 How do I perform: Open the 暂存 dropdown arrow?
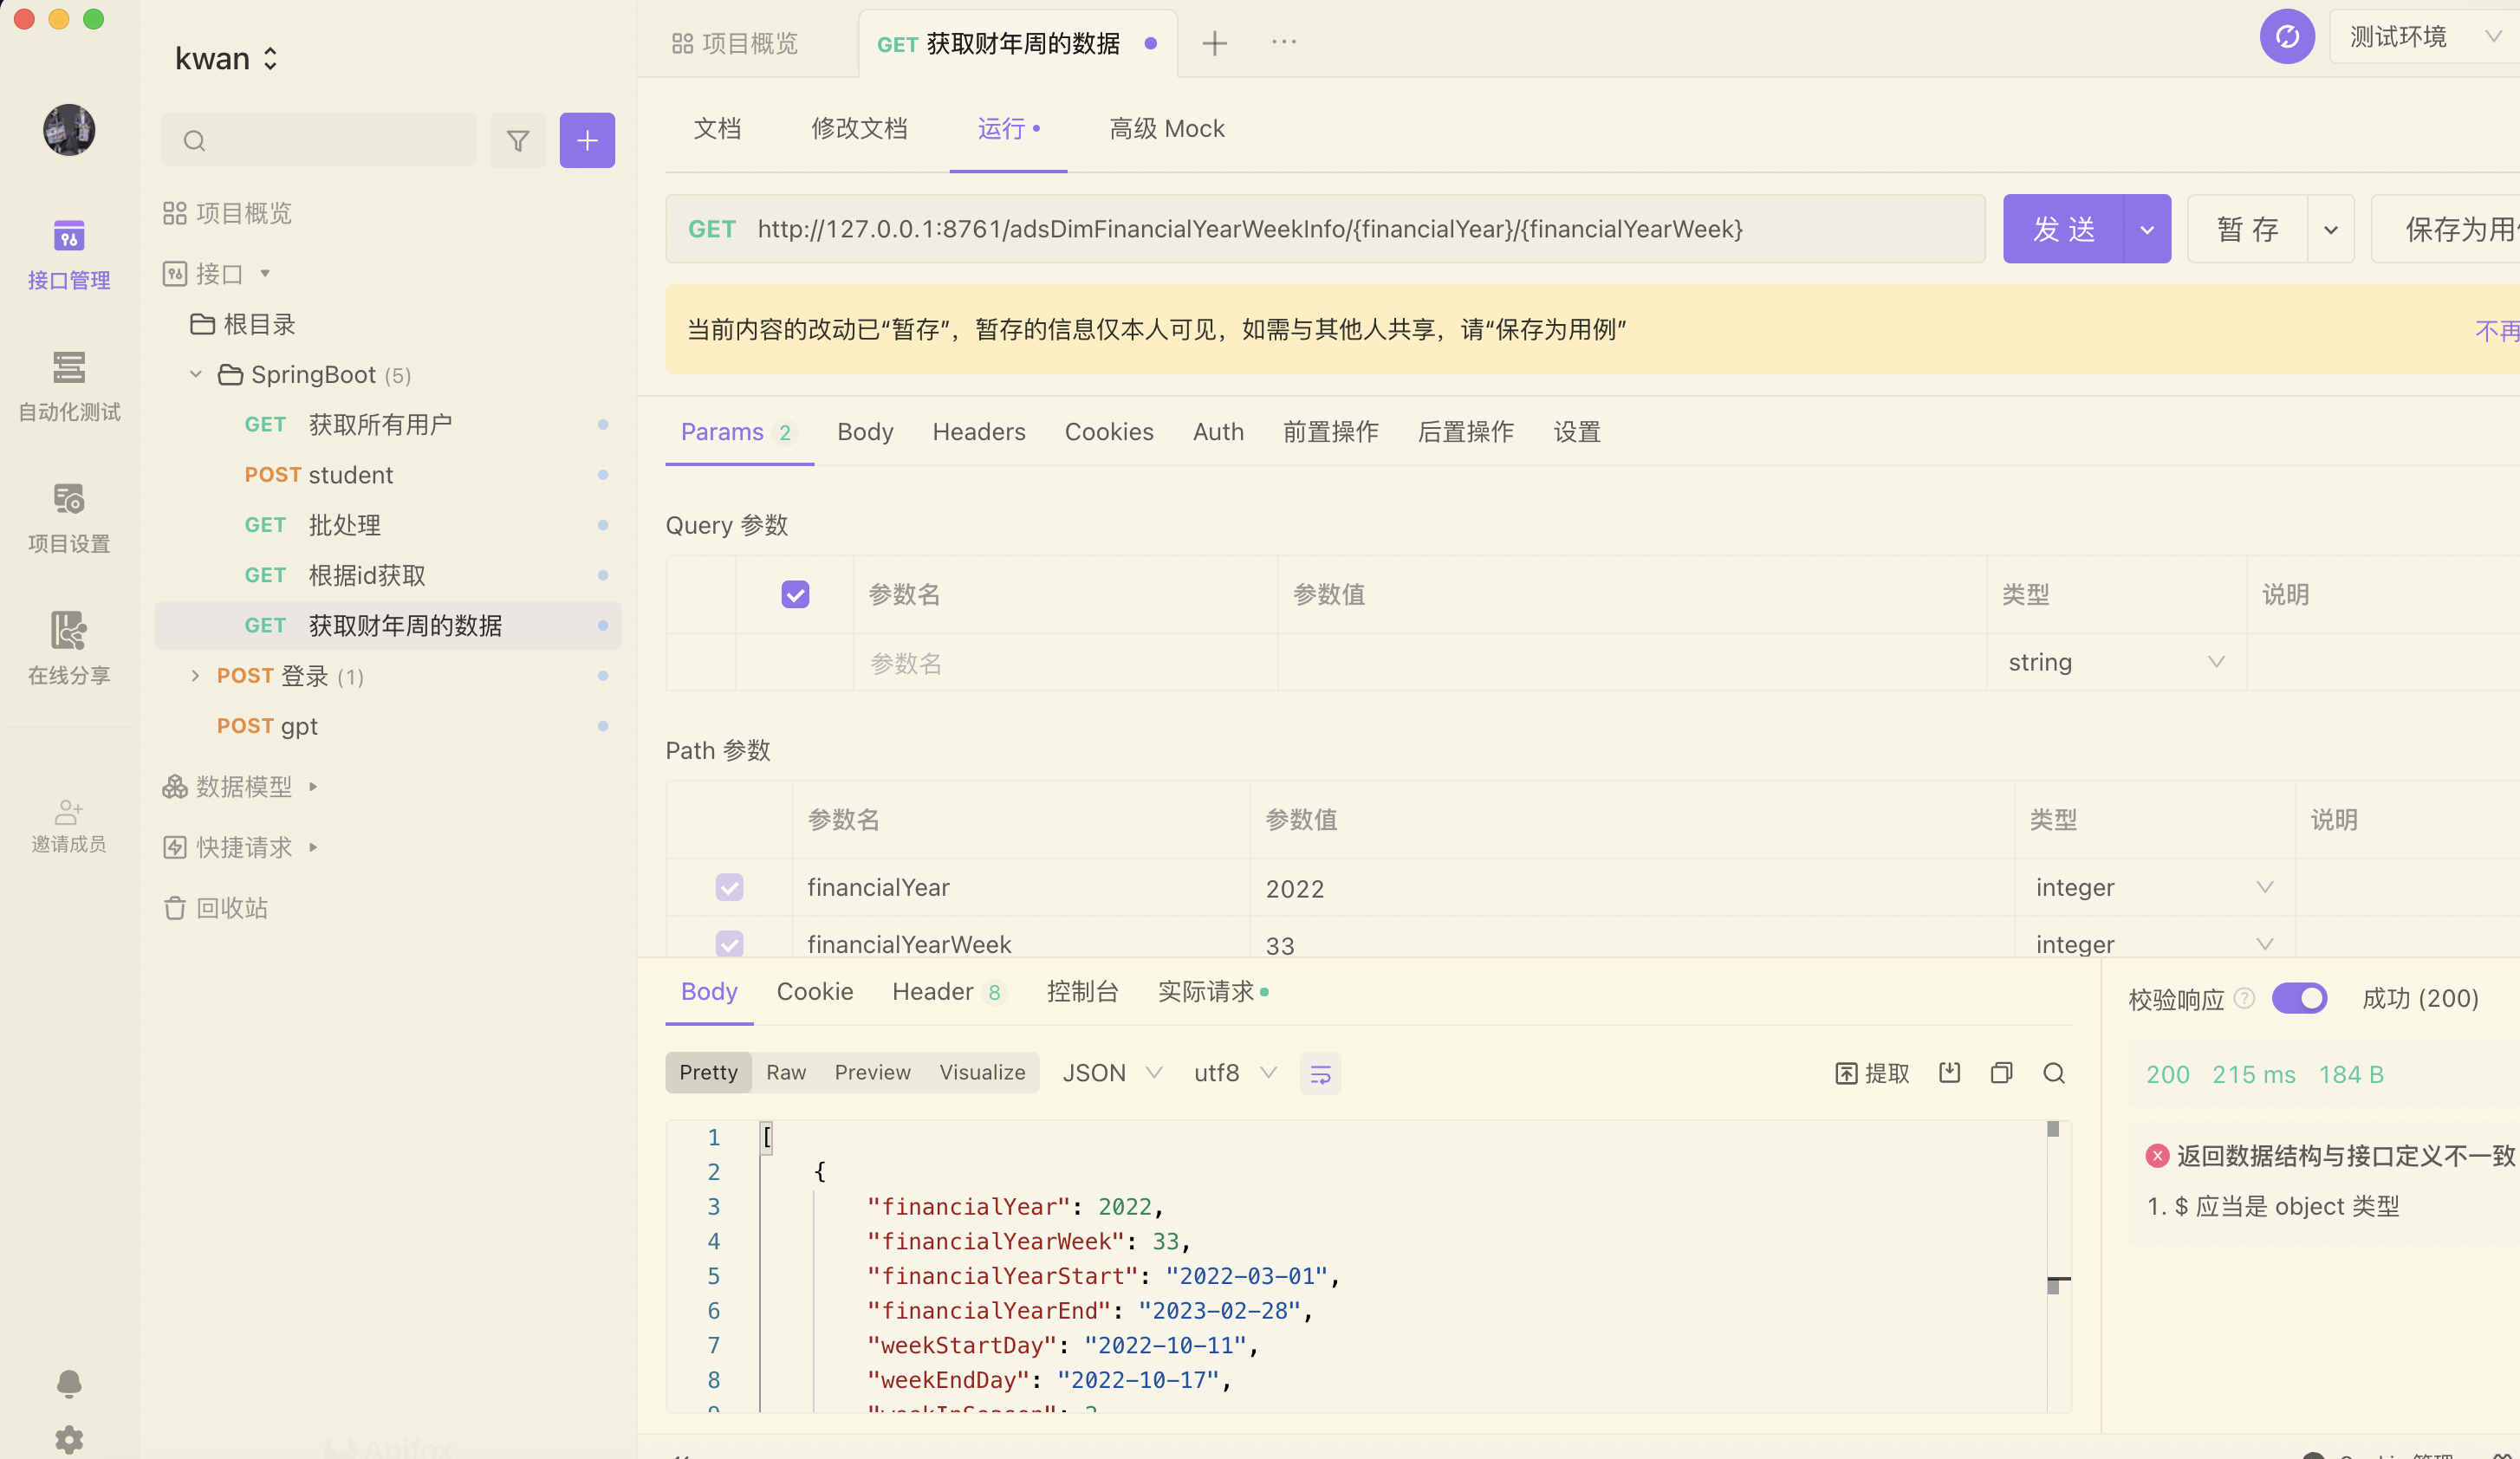pyautogui.click(x=2331, y=229)
